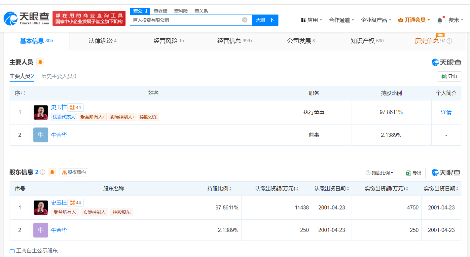Open the notifications bell
470x257 pixels.
(440, 20)
